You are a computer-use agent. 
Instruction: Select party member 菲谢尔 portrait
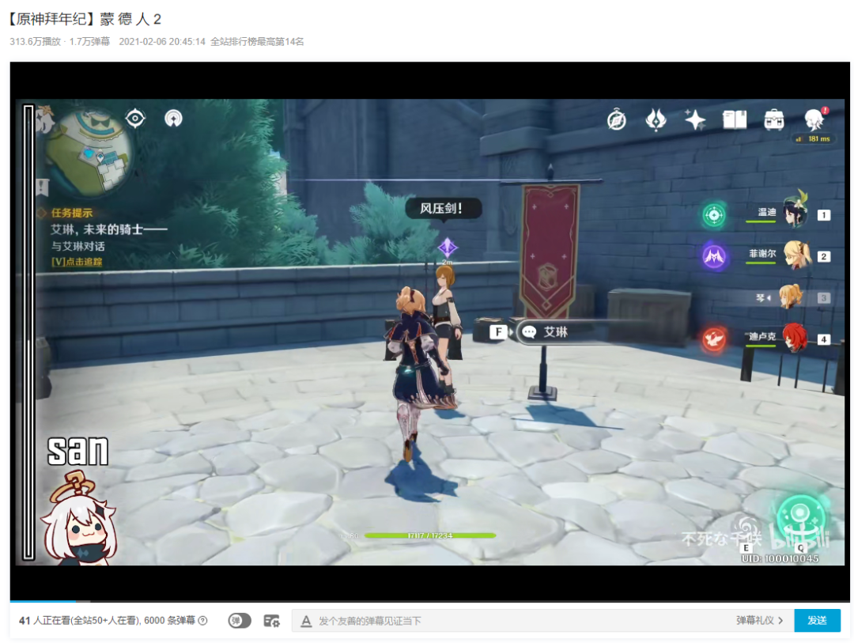[797, 255]
